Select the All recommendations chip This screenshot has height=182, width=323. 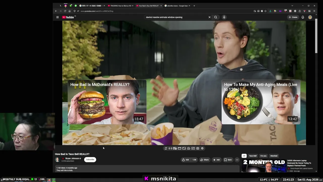[244, 156]
